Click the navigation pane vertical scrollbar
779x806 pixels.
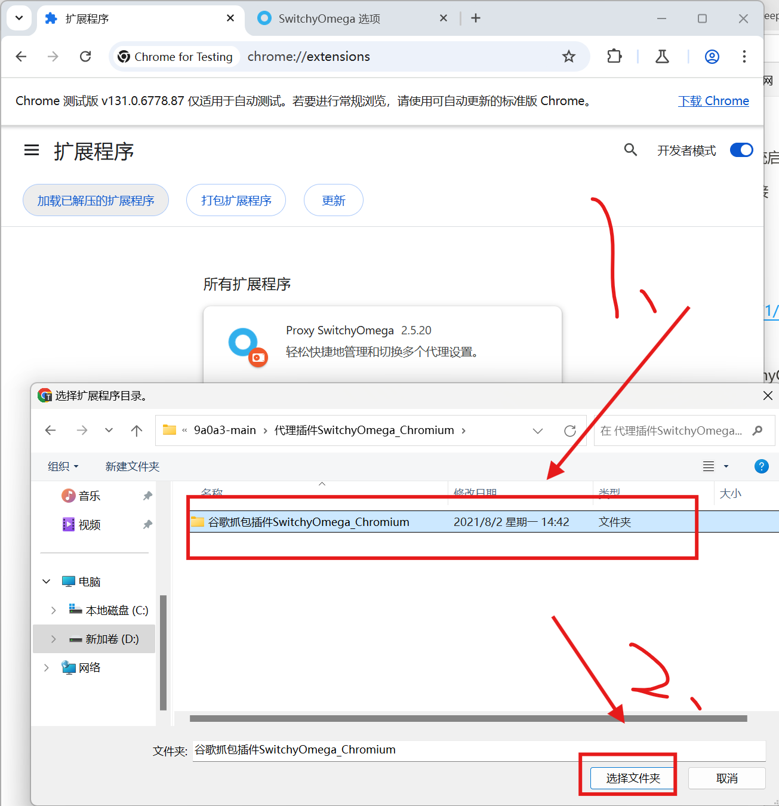pos(163,652)
